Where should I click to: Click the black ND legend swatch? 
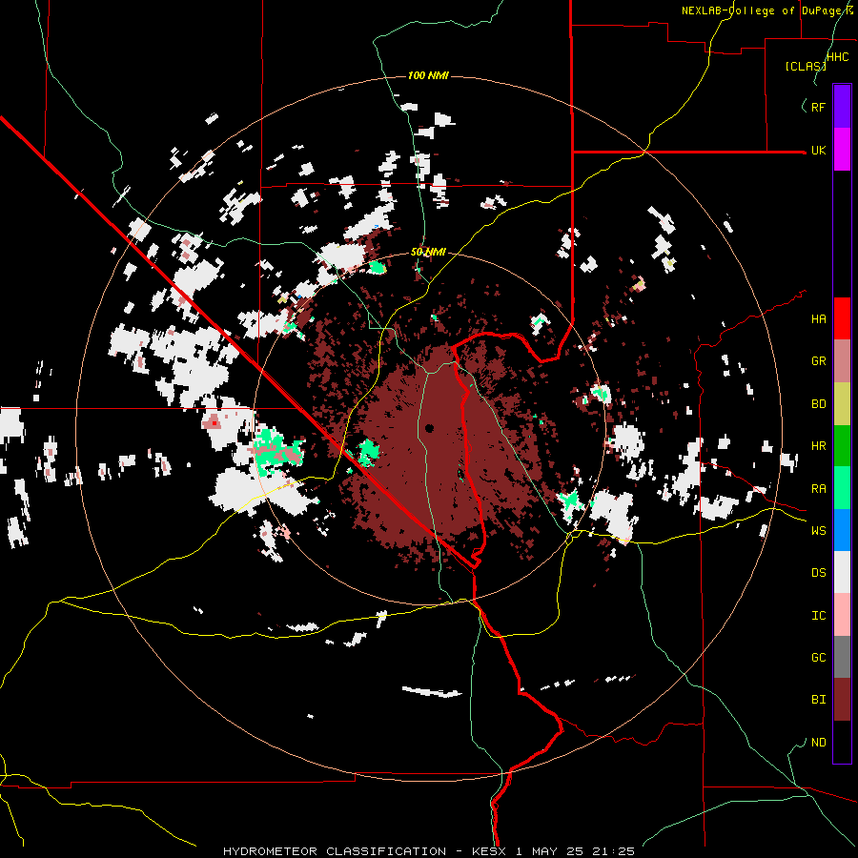click(x=842, y=742)
